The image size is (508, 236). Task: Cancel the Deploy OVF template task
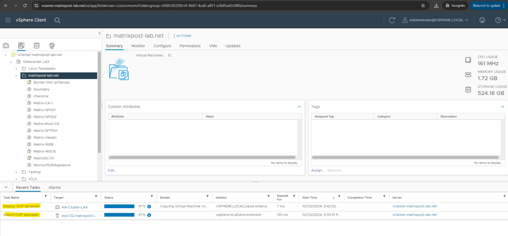click(149, 206)
